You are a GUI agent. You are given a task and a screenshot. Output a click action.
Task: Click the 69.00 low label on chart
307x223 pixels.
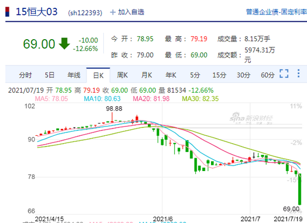291,209
